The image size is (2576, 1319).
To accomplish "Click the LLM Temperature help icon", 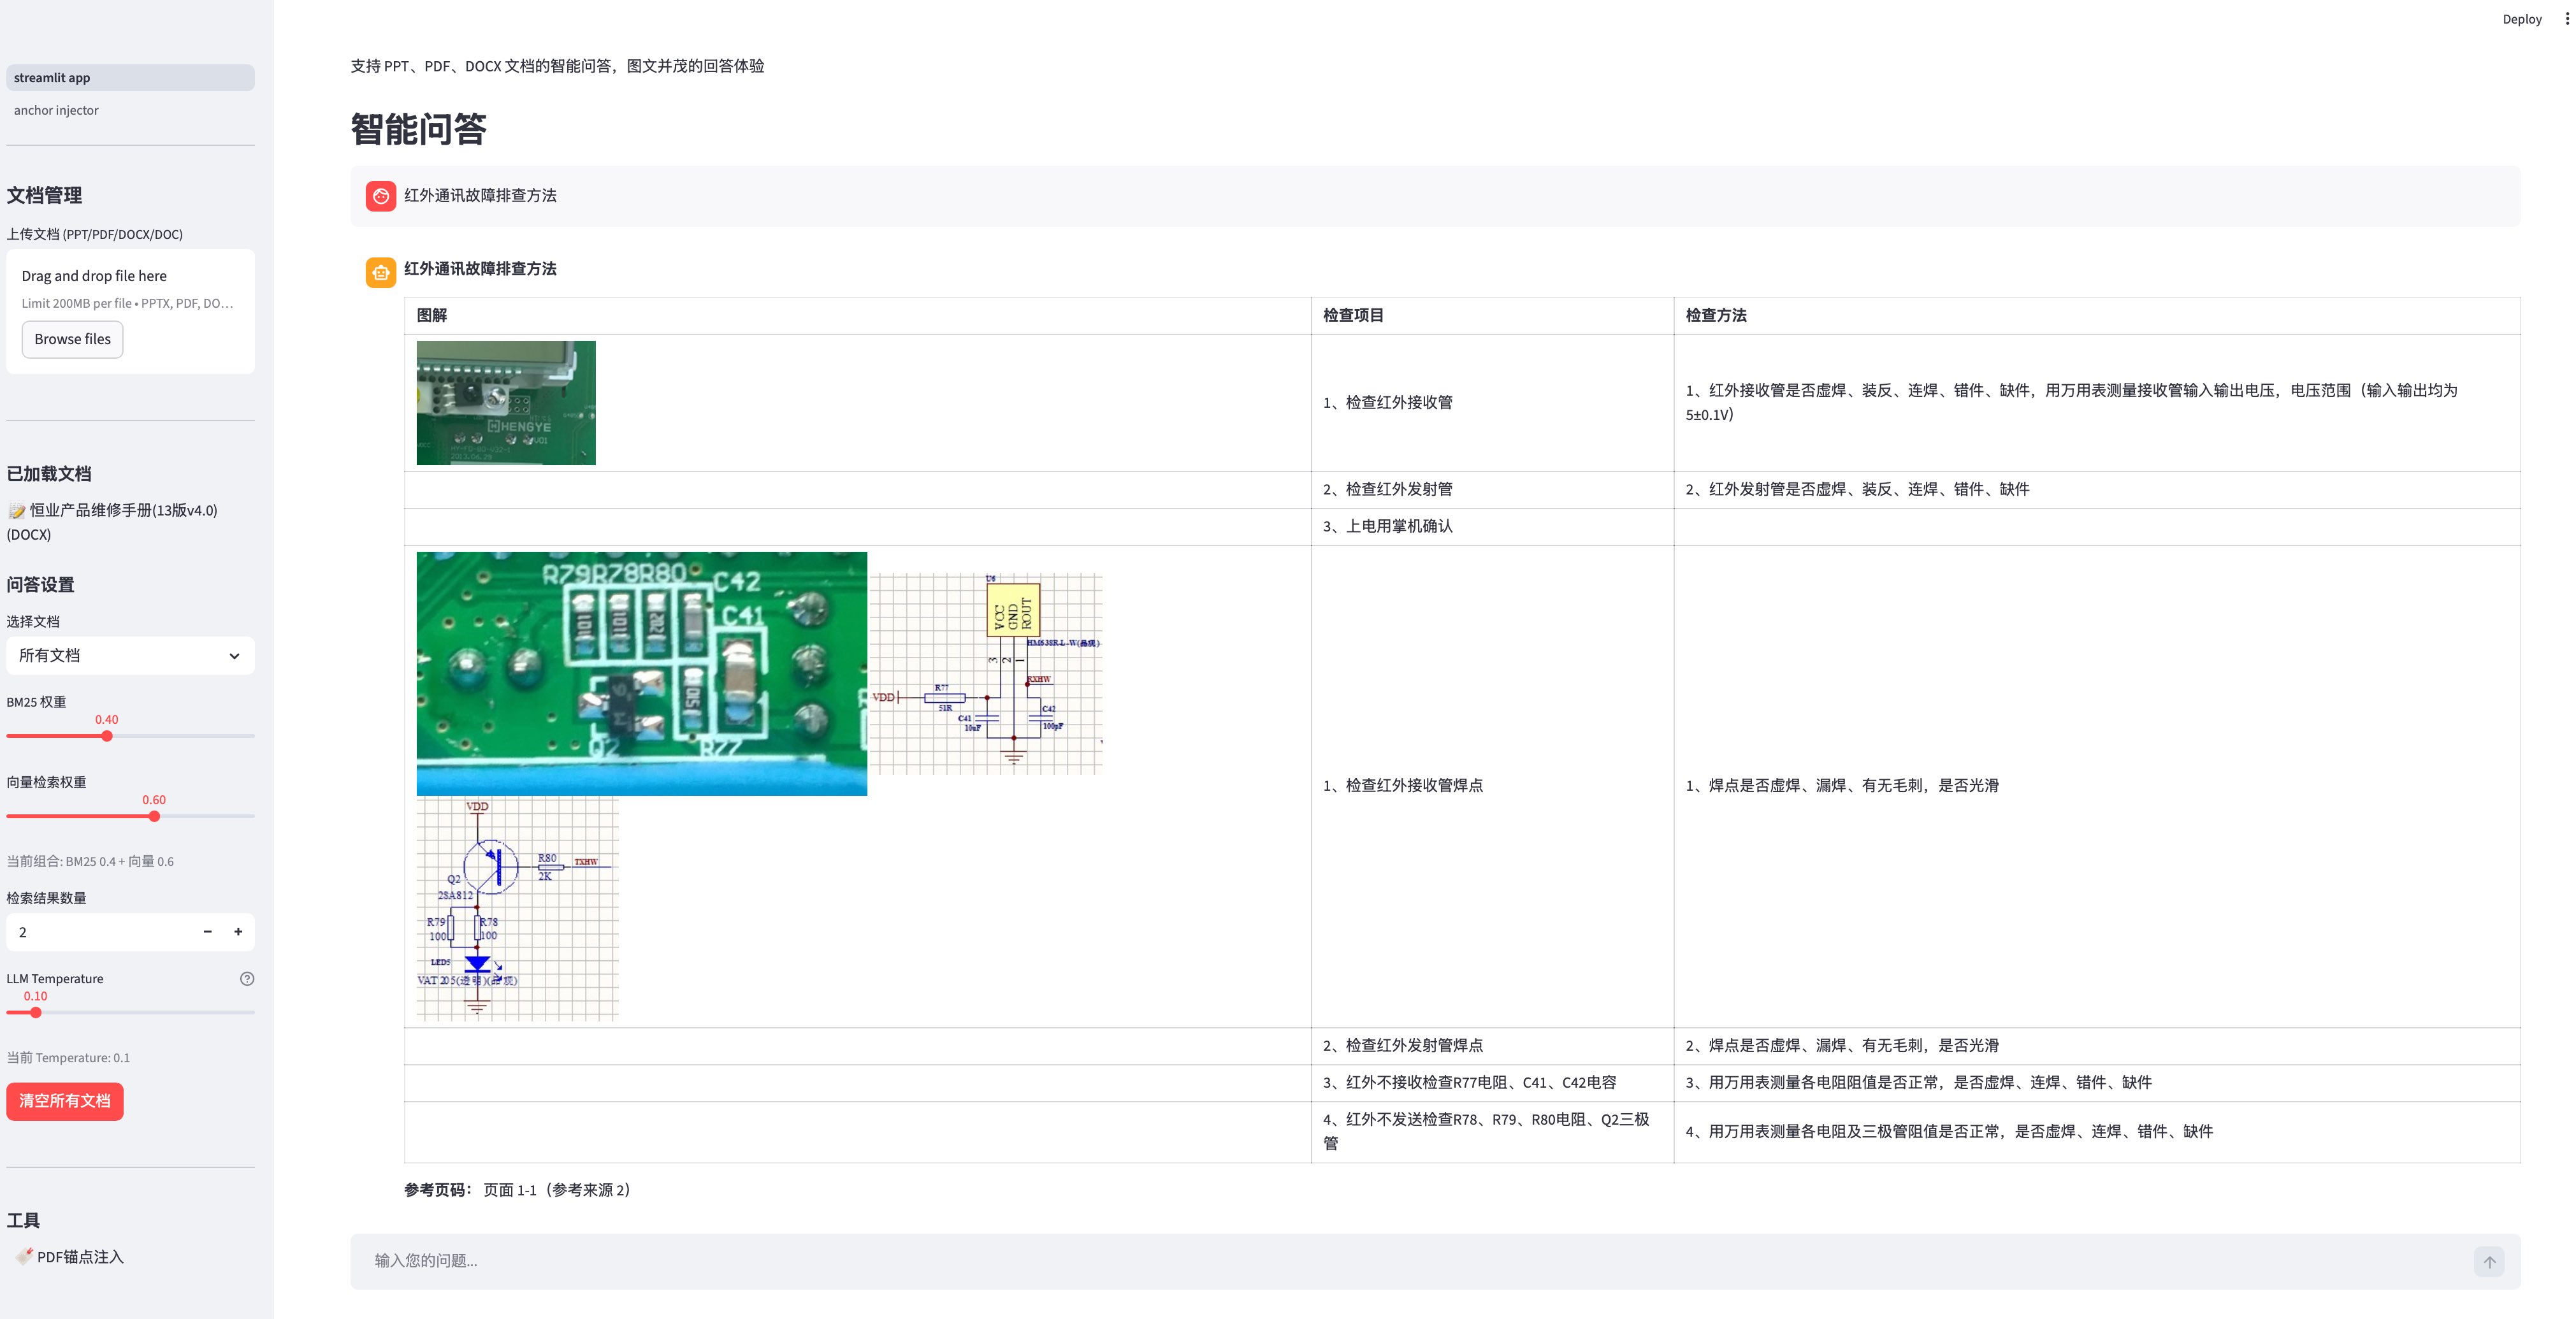I will pyautogui.click(x=247, y=979).
